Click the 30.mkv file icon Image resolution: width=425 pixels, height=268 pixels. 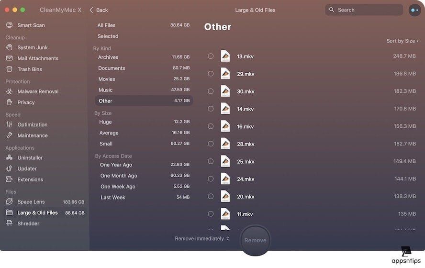click(x=225, y=91)
